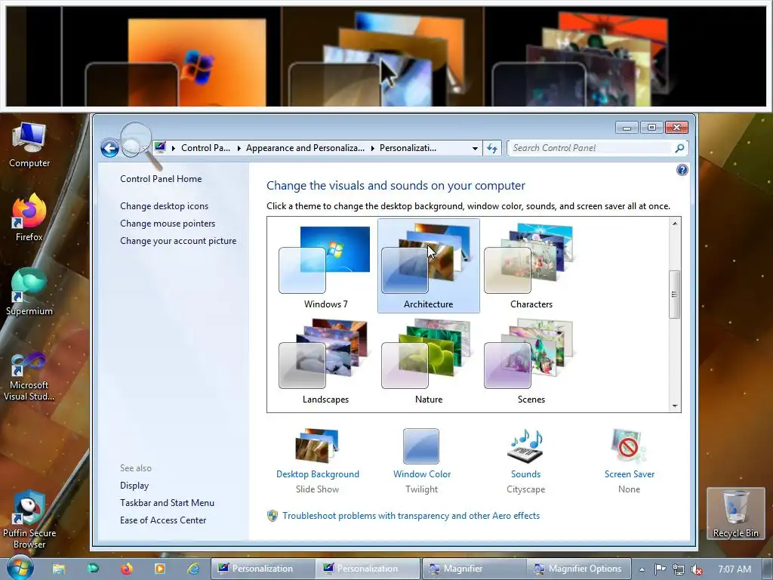
Task: Open pinned Supermium taskbar icon
Action: tap(93, 569)
